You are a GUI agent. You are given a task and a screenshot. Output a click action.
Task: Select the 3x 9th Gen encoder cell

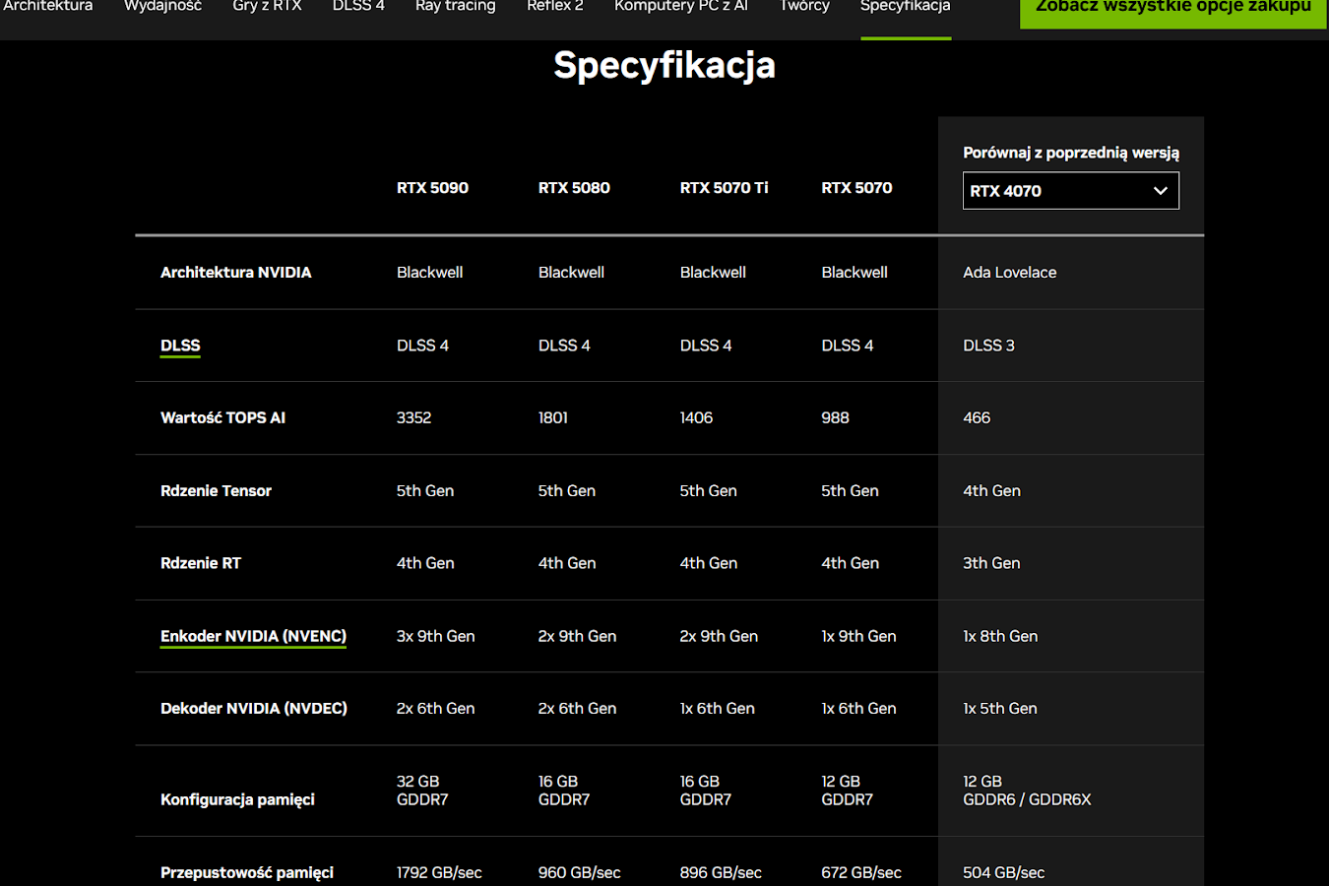coord(436,636)
